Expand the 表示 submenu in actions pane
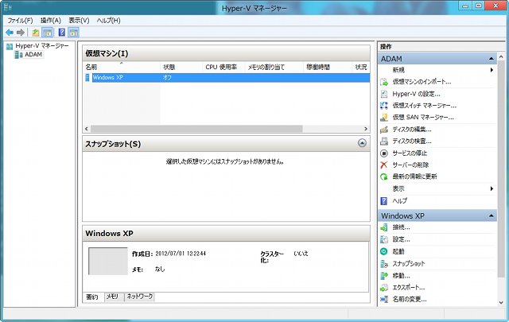 tap(492, 188)
